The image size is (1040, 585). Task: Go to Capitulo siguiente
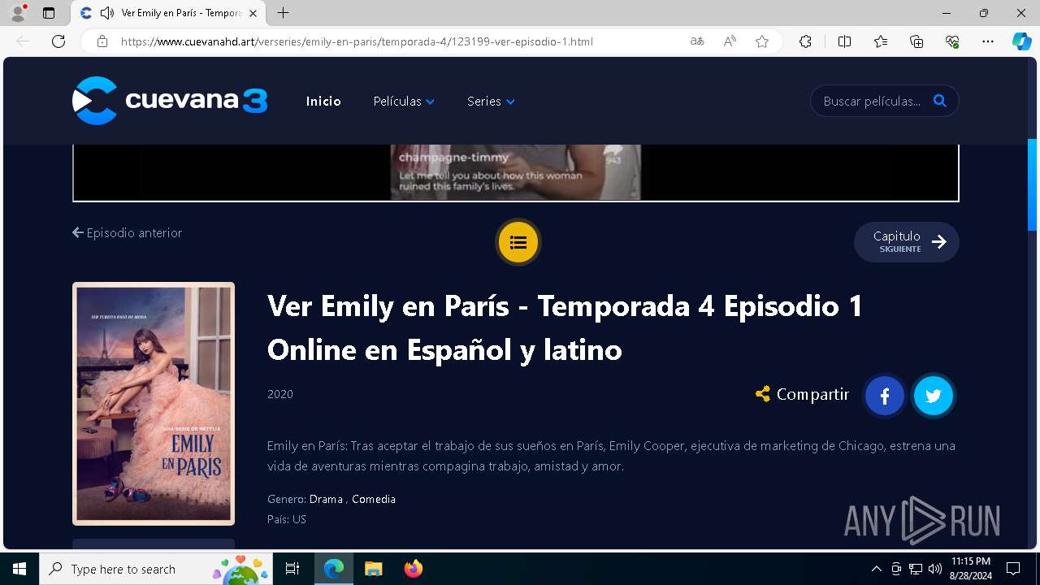click(x=906, y=242)
